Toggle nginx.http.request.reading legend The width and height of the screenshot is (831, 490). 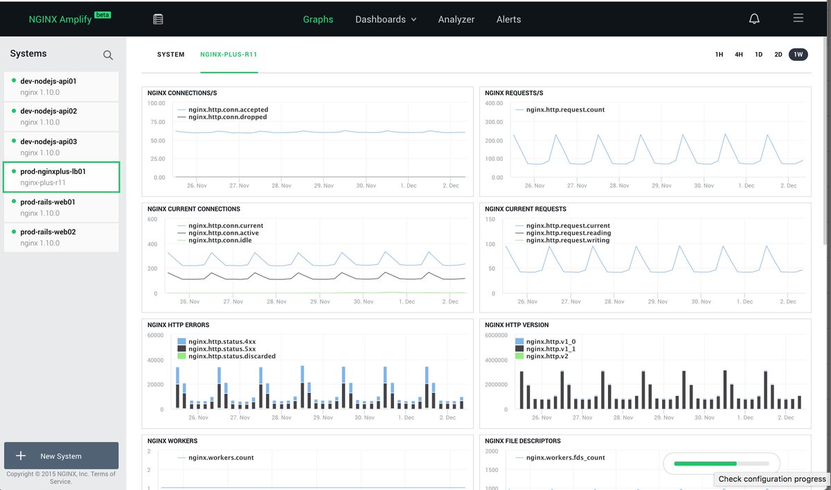562,233
